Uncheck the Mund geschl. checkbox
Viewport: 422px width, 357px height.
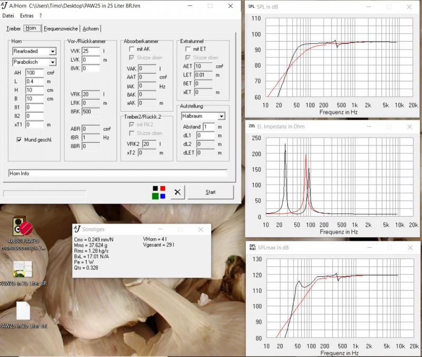[x=20, y=140]
